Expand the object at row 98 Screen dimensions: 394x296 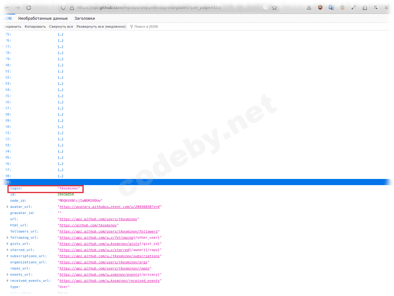(x=2, y=176)
